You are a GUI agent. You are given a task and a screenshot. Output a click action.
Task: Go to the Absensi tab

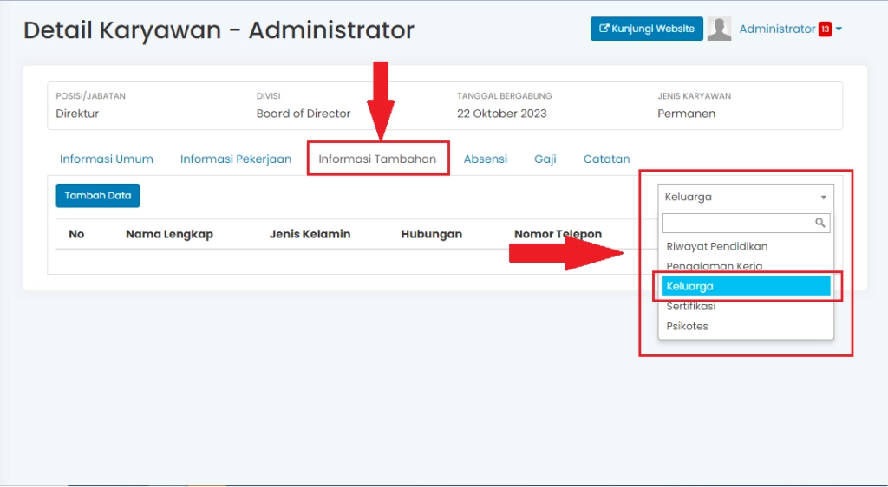(486, 159)
